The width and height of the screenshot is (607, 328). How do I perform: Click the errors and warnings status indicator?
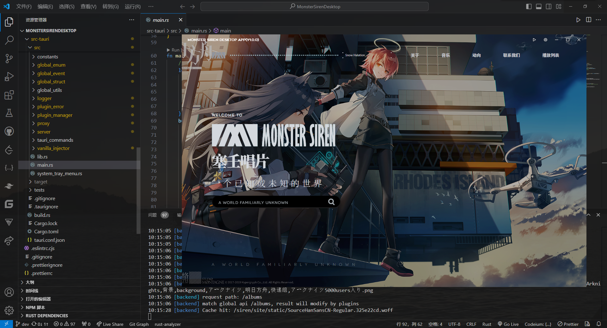click(64, 324)
